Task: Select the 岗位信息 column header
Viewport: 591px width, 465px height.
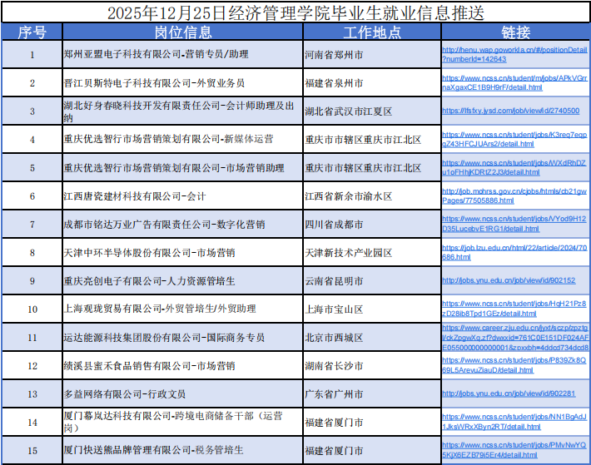Action: point(182,32)
